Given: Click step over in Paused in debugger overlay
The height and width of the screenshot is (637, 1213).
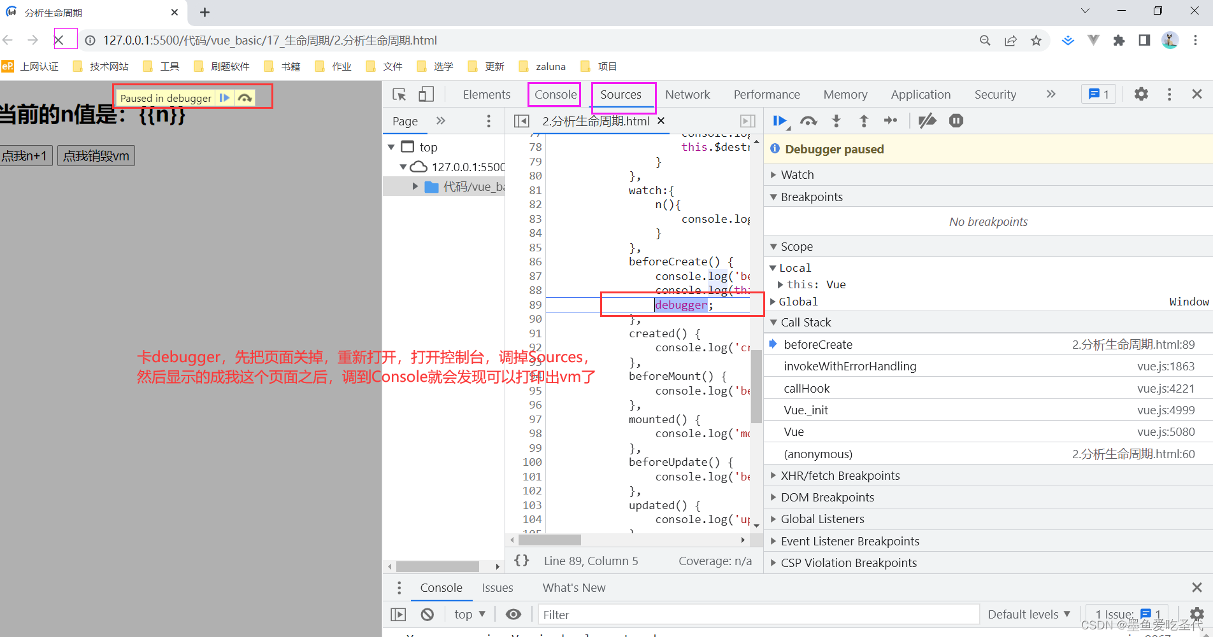Looking at the screenshot, I should pyautogui.click(x=245, y=98).
